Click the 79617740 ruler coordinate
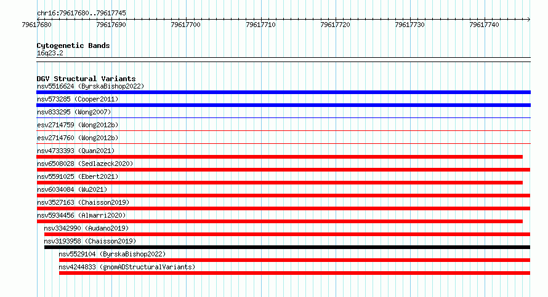The width and height of the screenshot is (548, 297). coord(484,25)
